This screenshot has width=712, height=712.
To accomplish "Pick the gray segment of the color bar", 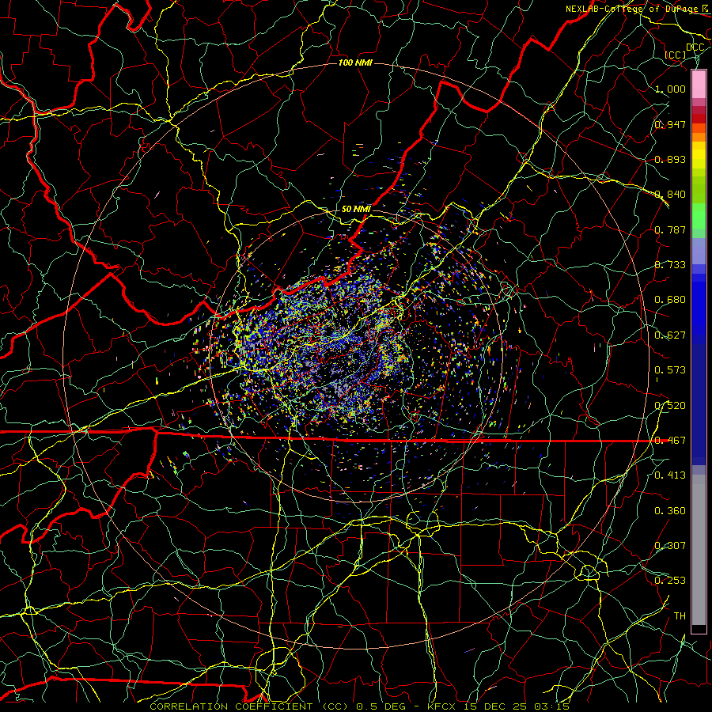I will 699,550.
